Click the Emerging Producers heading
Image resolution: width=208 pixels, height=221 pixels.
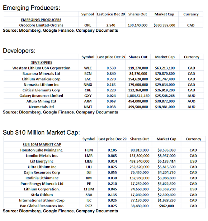pyautogui.click(x=32, y=8)
